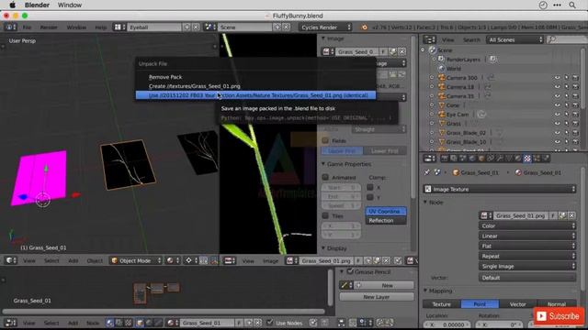588x330 pixels.
Task: Open the Blender menu in macOS menu bar
Action: (37, 5)
